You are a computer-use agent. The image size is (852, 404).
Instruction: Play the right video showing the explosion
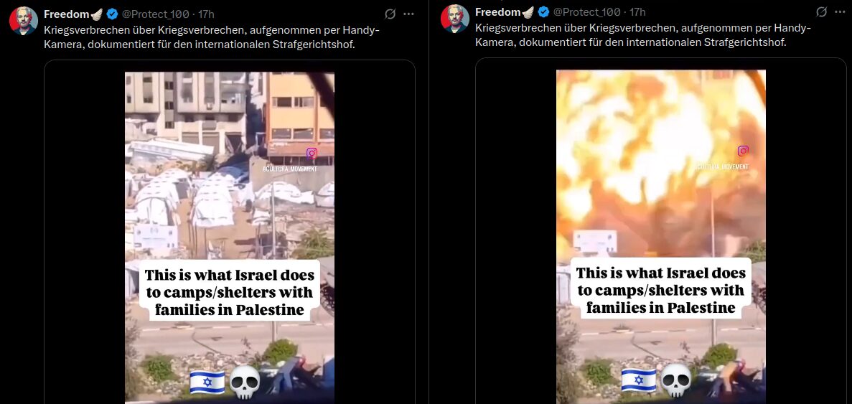[661, 236]
